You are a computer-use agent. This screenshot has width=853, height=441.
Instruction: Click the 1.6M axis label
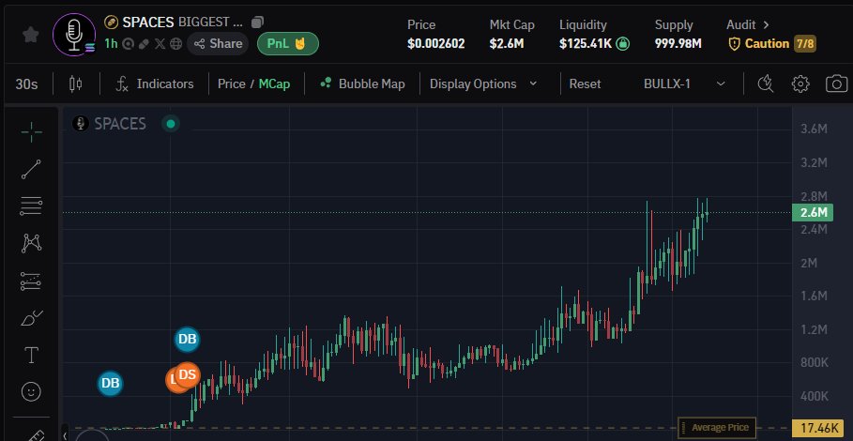814,297
